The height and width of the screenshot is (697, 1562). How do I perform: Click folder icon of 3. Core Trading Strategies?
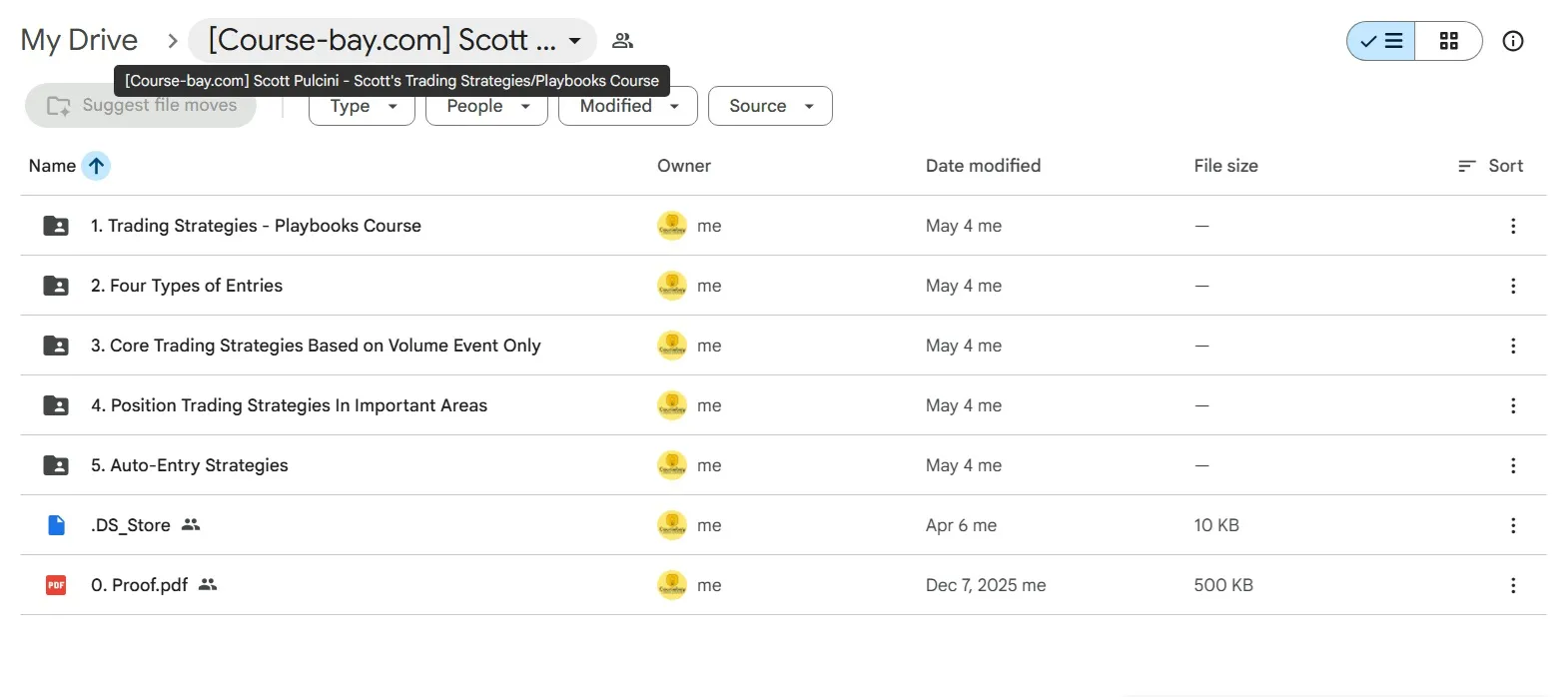56,346
